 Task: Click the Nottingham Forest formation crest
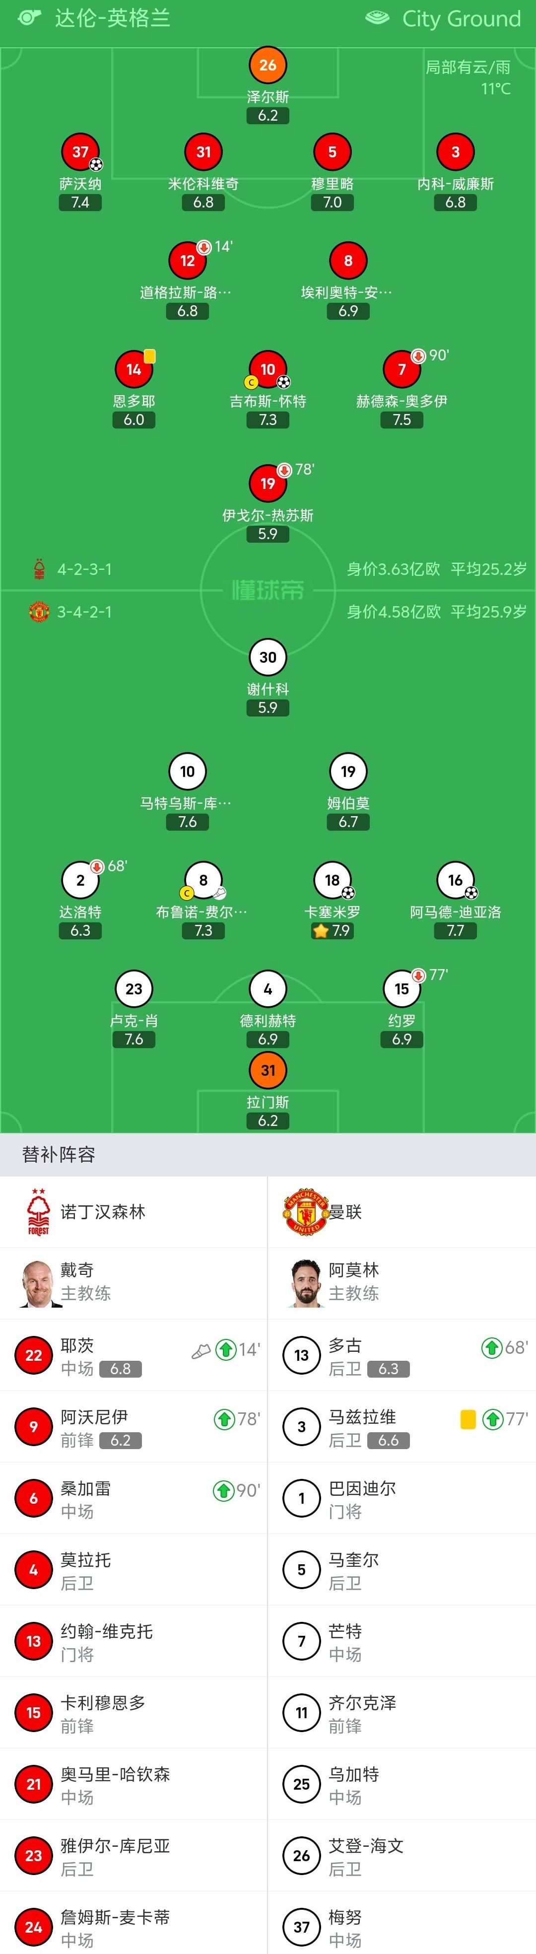click(39, 569)
